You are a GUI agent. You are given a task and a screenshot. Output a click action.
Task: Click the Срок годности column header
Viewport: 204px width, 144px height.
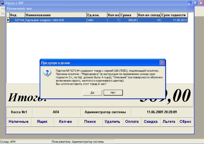point(174,15)
